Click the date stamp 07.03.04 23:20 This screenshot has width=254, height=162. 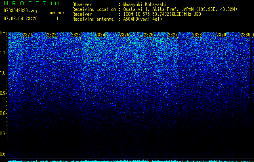pos(21,19)
